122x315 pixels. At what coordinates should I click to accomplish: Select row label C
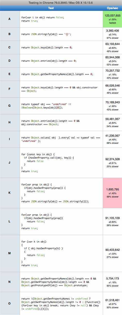(10, 47)
